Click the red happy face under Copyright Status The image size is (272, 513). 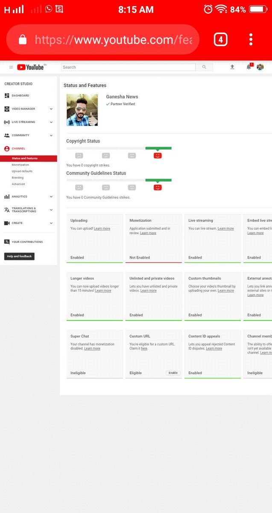(x=158, y=156)
